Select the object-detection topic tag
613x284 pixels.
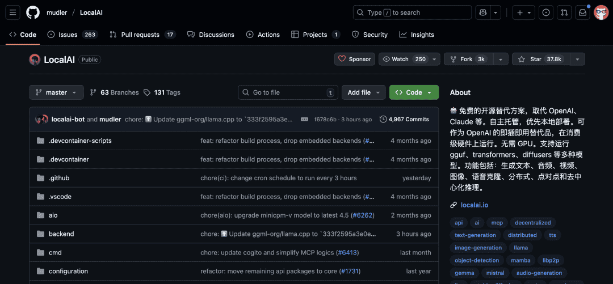[x=477, y=260]
